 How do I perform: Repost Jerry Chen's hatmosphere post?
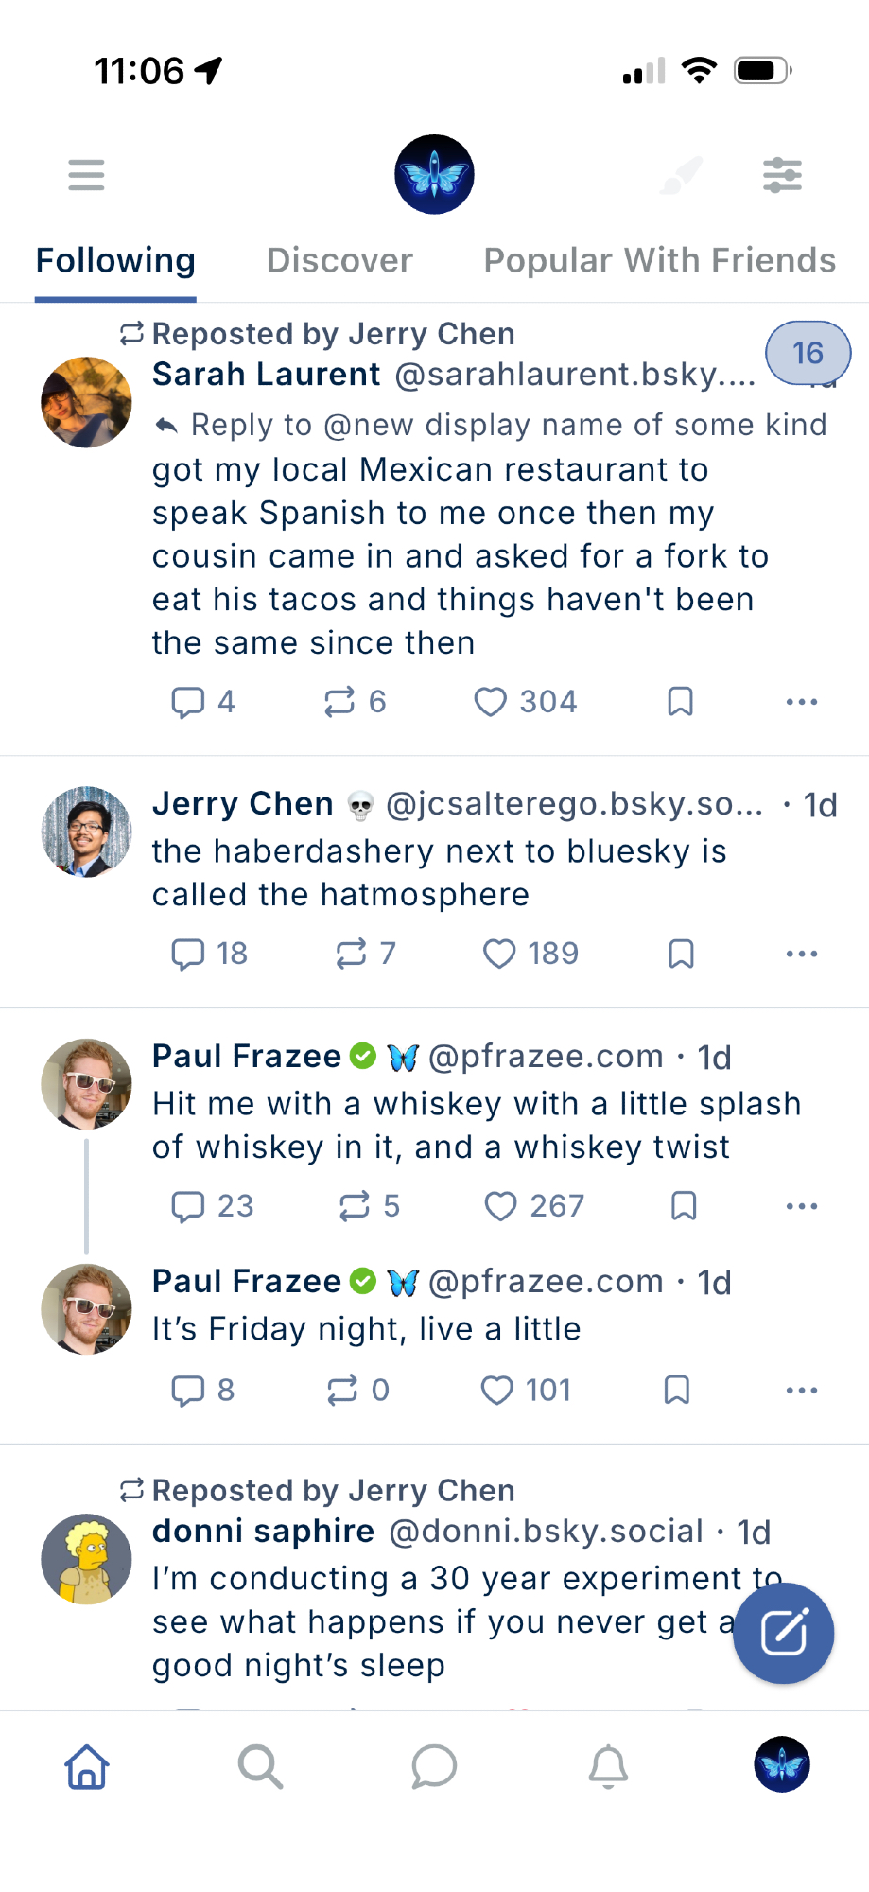(x=352, y=954)
